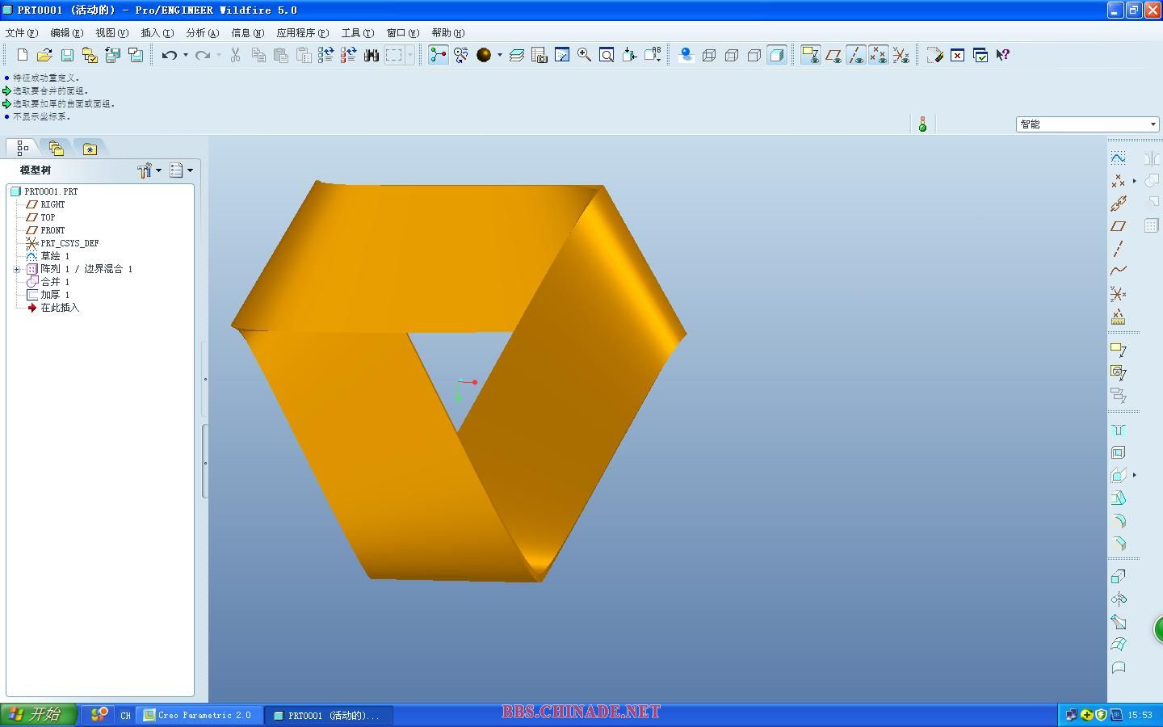
Task: Select the Draft tool in right toolbar
Action: tap(1118, 498)
